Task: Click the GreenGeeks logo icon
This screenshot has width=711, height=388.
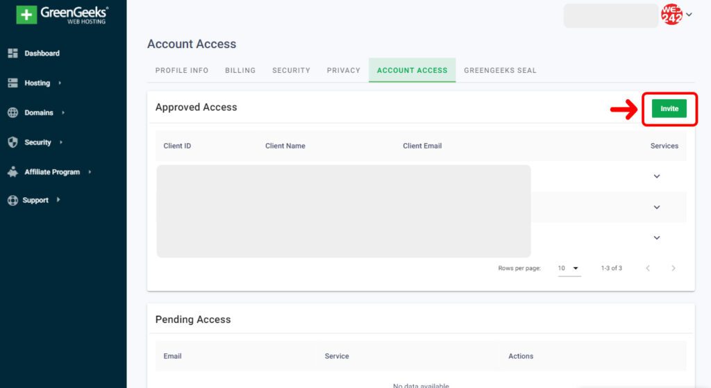Action: (x=26, y=15)
